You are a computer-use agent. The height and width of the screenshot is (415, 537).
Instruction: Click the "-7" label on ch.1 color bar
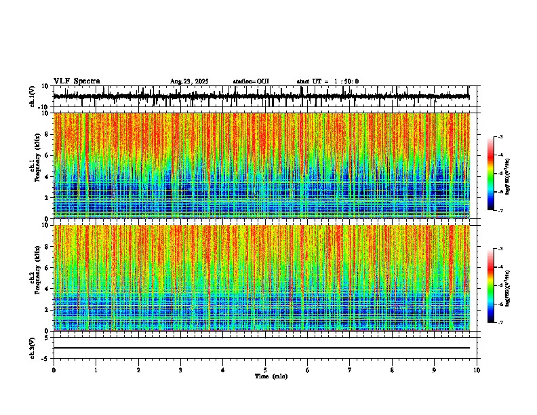(500, 210)
